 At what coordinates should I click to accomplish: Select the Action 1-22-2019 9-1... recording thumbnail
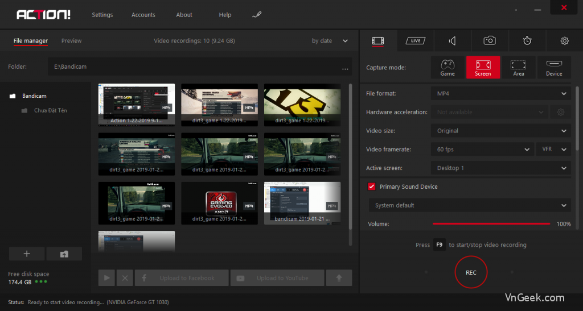point(137,105)
